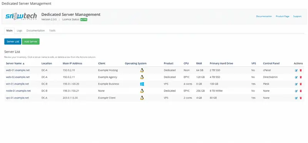Open server name win-01.example.net
The width and height of the screenshot is (308, 143).
click(x=17, y=84)
